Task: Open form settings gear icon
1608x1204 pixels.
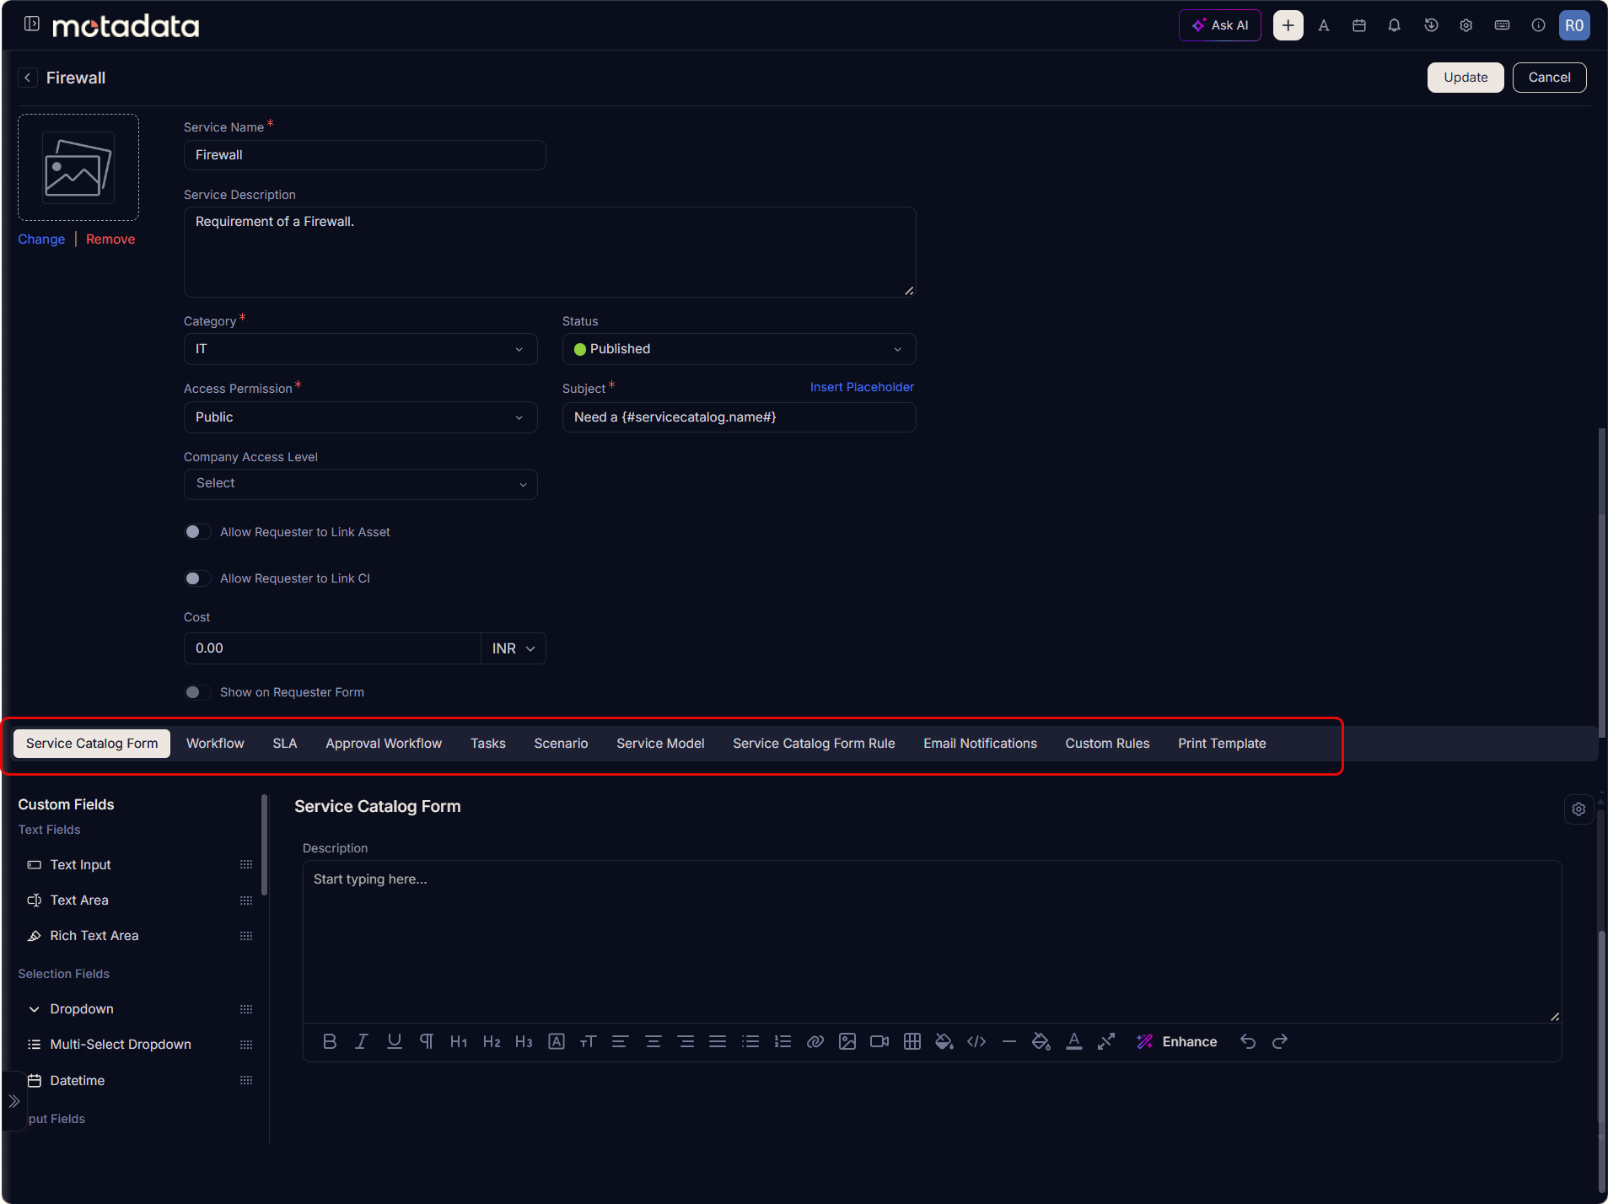Action: tap(1578, 809)
